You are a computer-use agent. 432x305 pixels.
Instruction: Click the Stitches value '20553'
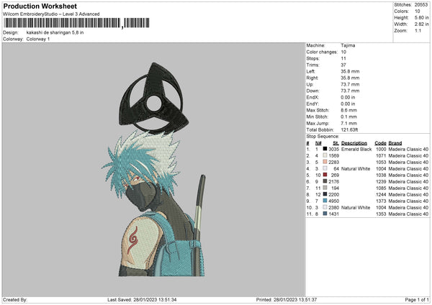tap(421, 5)
